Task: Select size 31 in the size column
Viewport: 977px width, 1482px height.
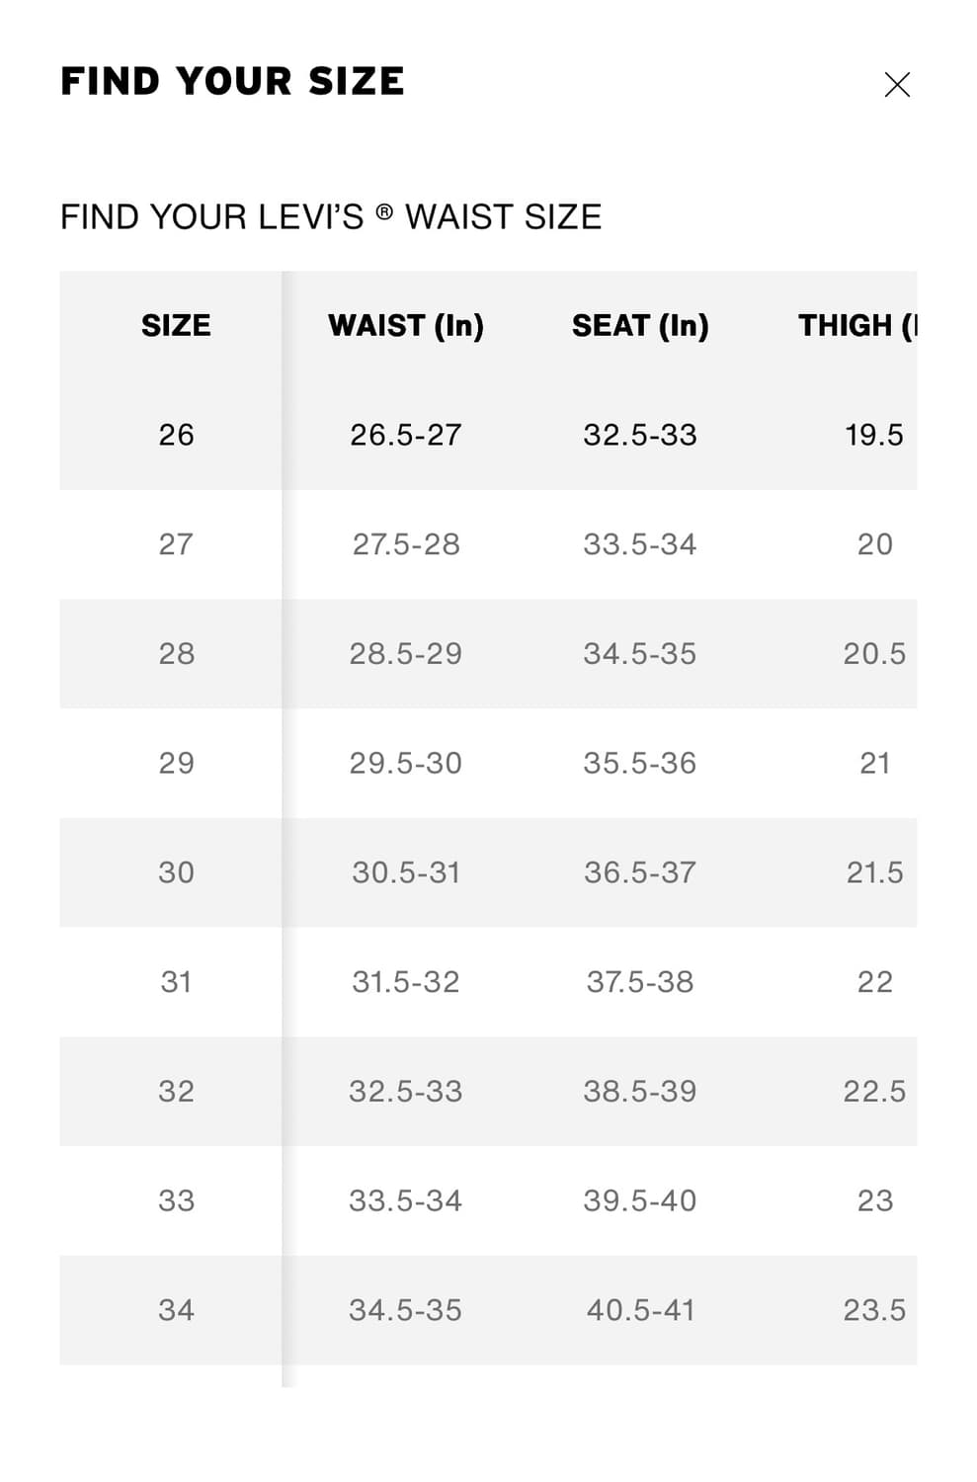Action: tap(176, 982)
